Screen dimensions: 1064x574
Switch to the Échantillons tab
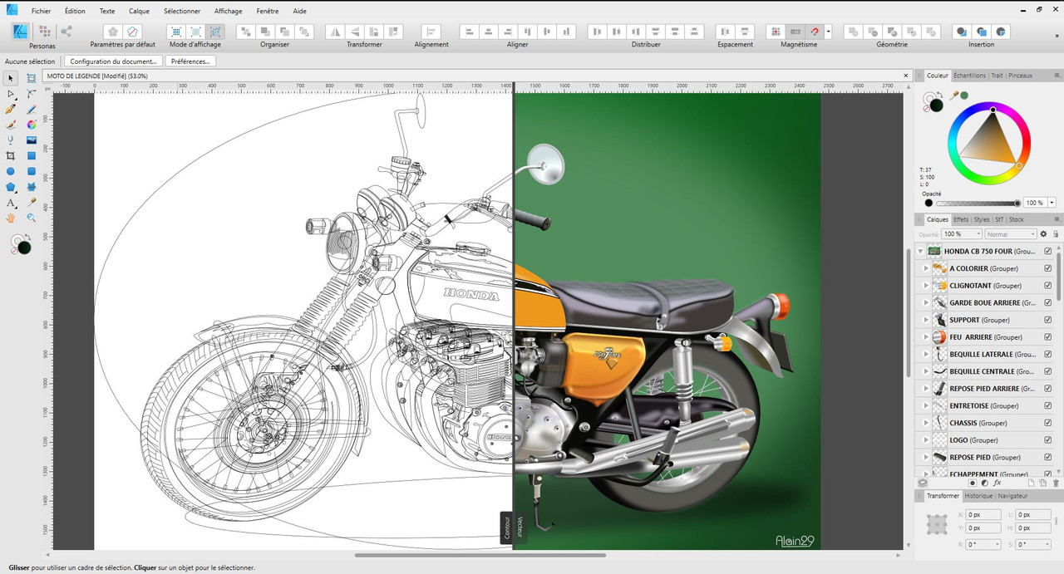(x=969, y=76)
